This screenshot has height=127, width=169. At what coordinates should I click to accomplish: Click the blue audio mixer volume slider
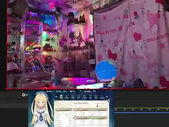tap(142, 113)
